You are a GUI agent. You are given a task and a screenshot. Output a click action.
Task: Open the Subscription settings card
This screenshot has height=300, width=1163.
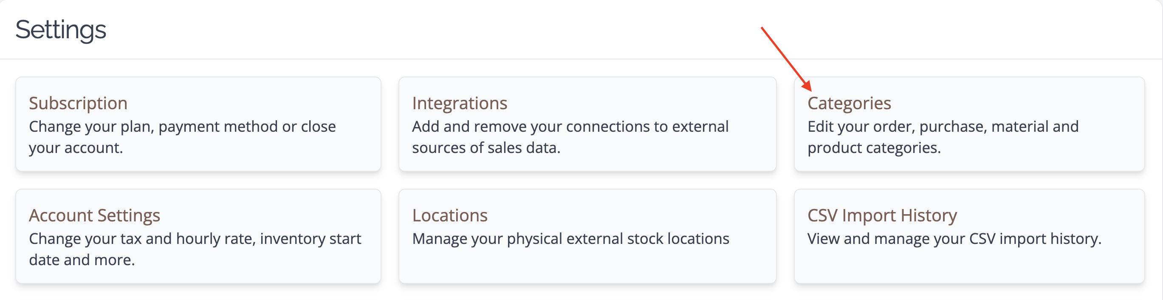coord(198,124)
